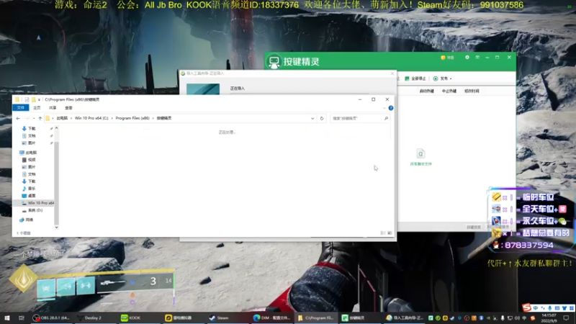Open the 发布 dropdown in 按键精灵
The height and width of the screenshot is (324, 576).
coord(442,78)
